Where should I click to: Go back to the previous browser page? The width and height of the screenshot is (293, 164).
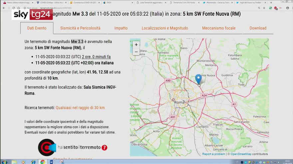pos(4,8)
